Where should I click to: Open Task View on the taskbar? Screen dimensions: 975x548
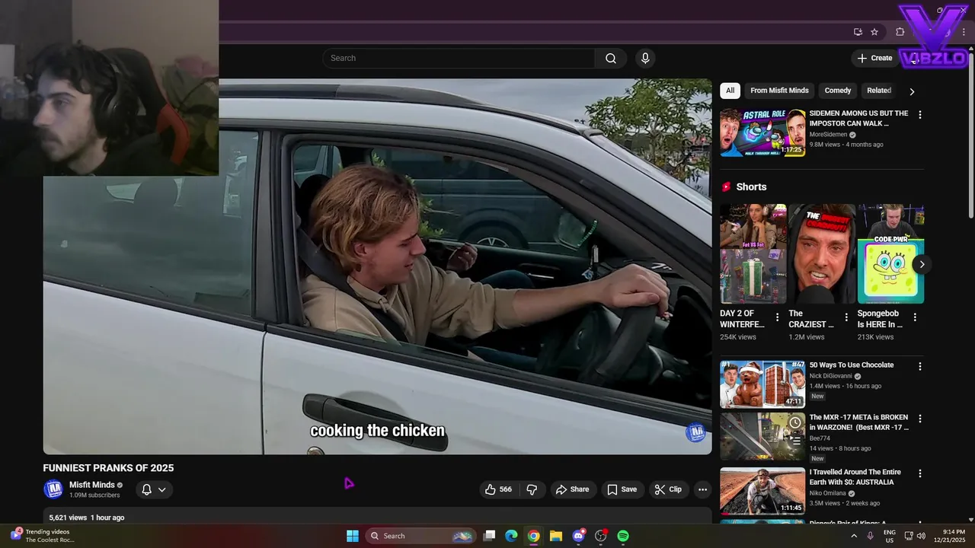coord(490,536)
